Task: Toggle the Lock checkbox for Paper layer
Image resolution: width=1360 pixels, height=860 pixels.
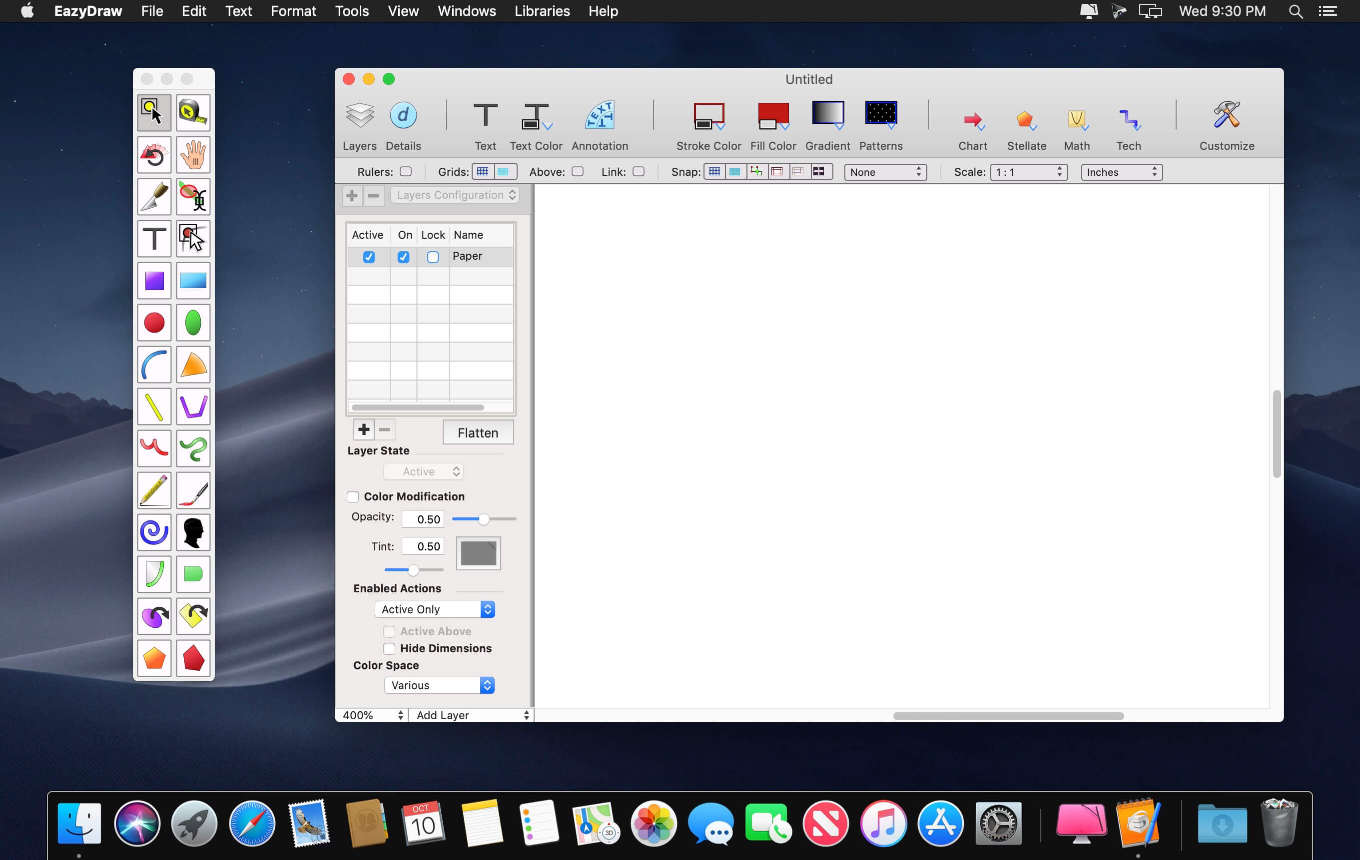Action: pyautogui.click(x=433, y=257)
